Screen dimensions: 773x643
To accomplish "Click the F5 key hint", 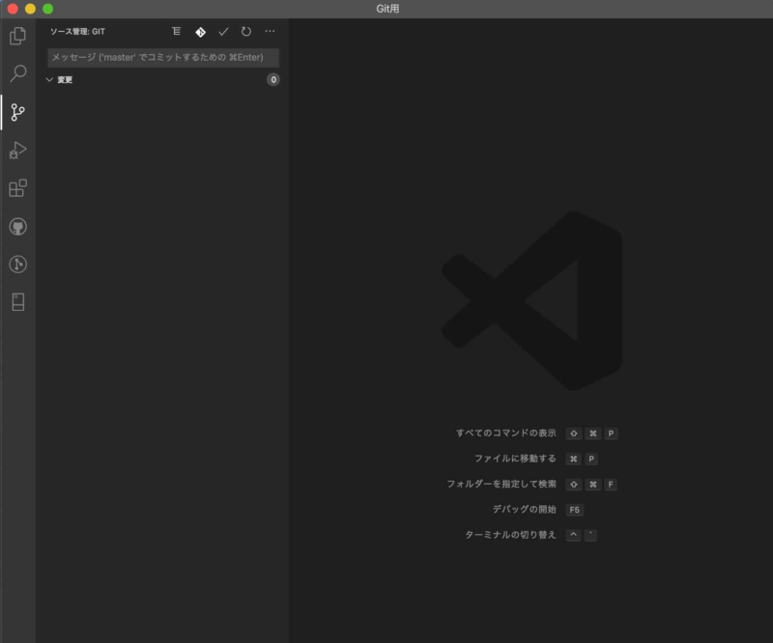I will [x=574, y=510].
